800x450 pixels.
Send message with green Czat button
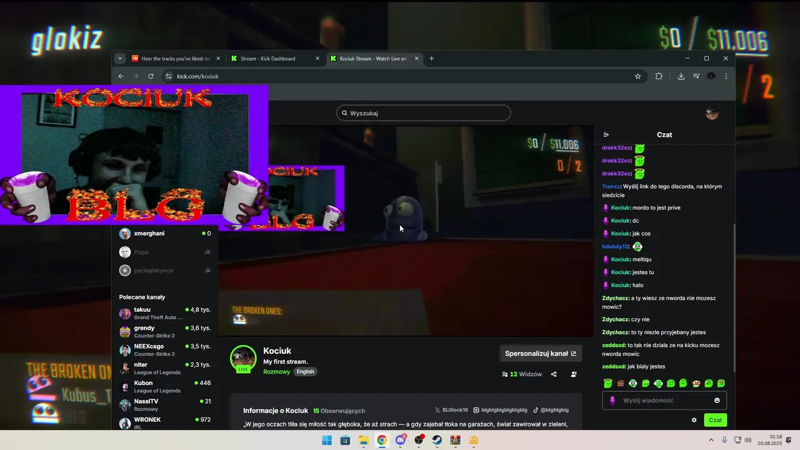(716, 420)
